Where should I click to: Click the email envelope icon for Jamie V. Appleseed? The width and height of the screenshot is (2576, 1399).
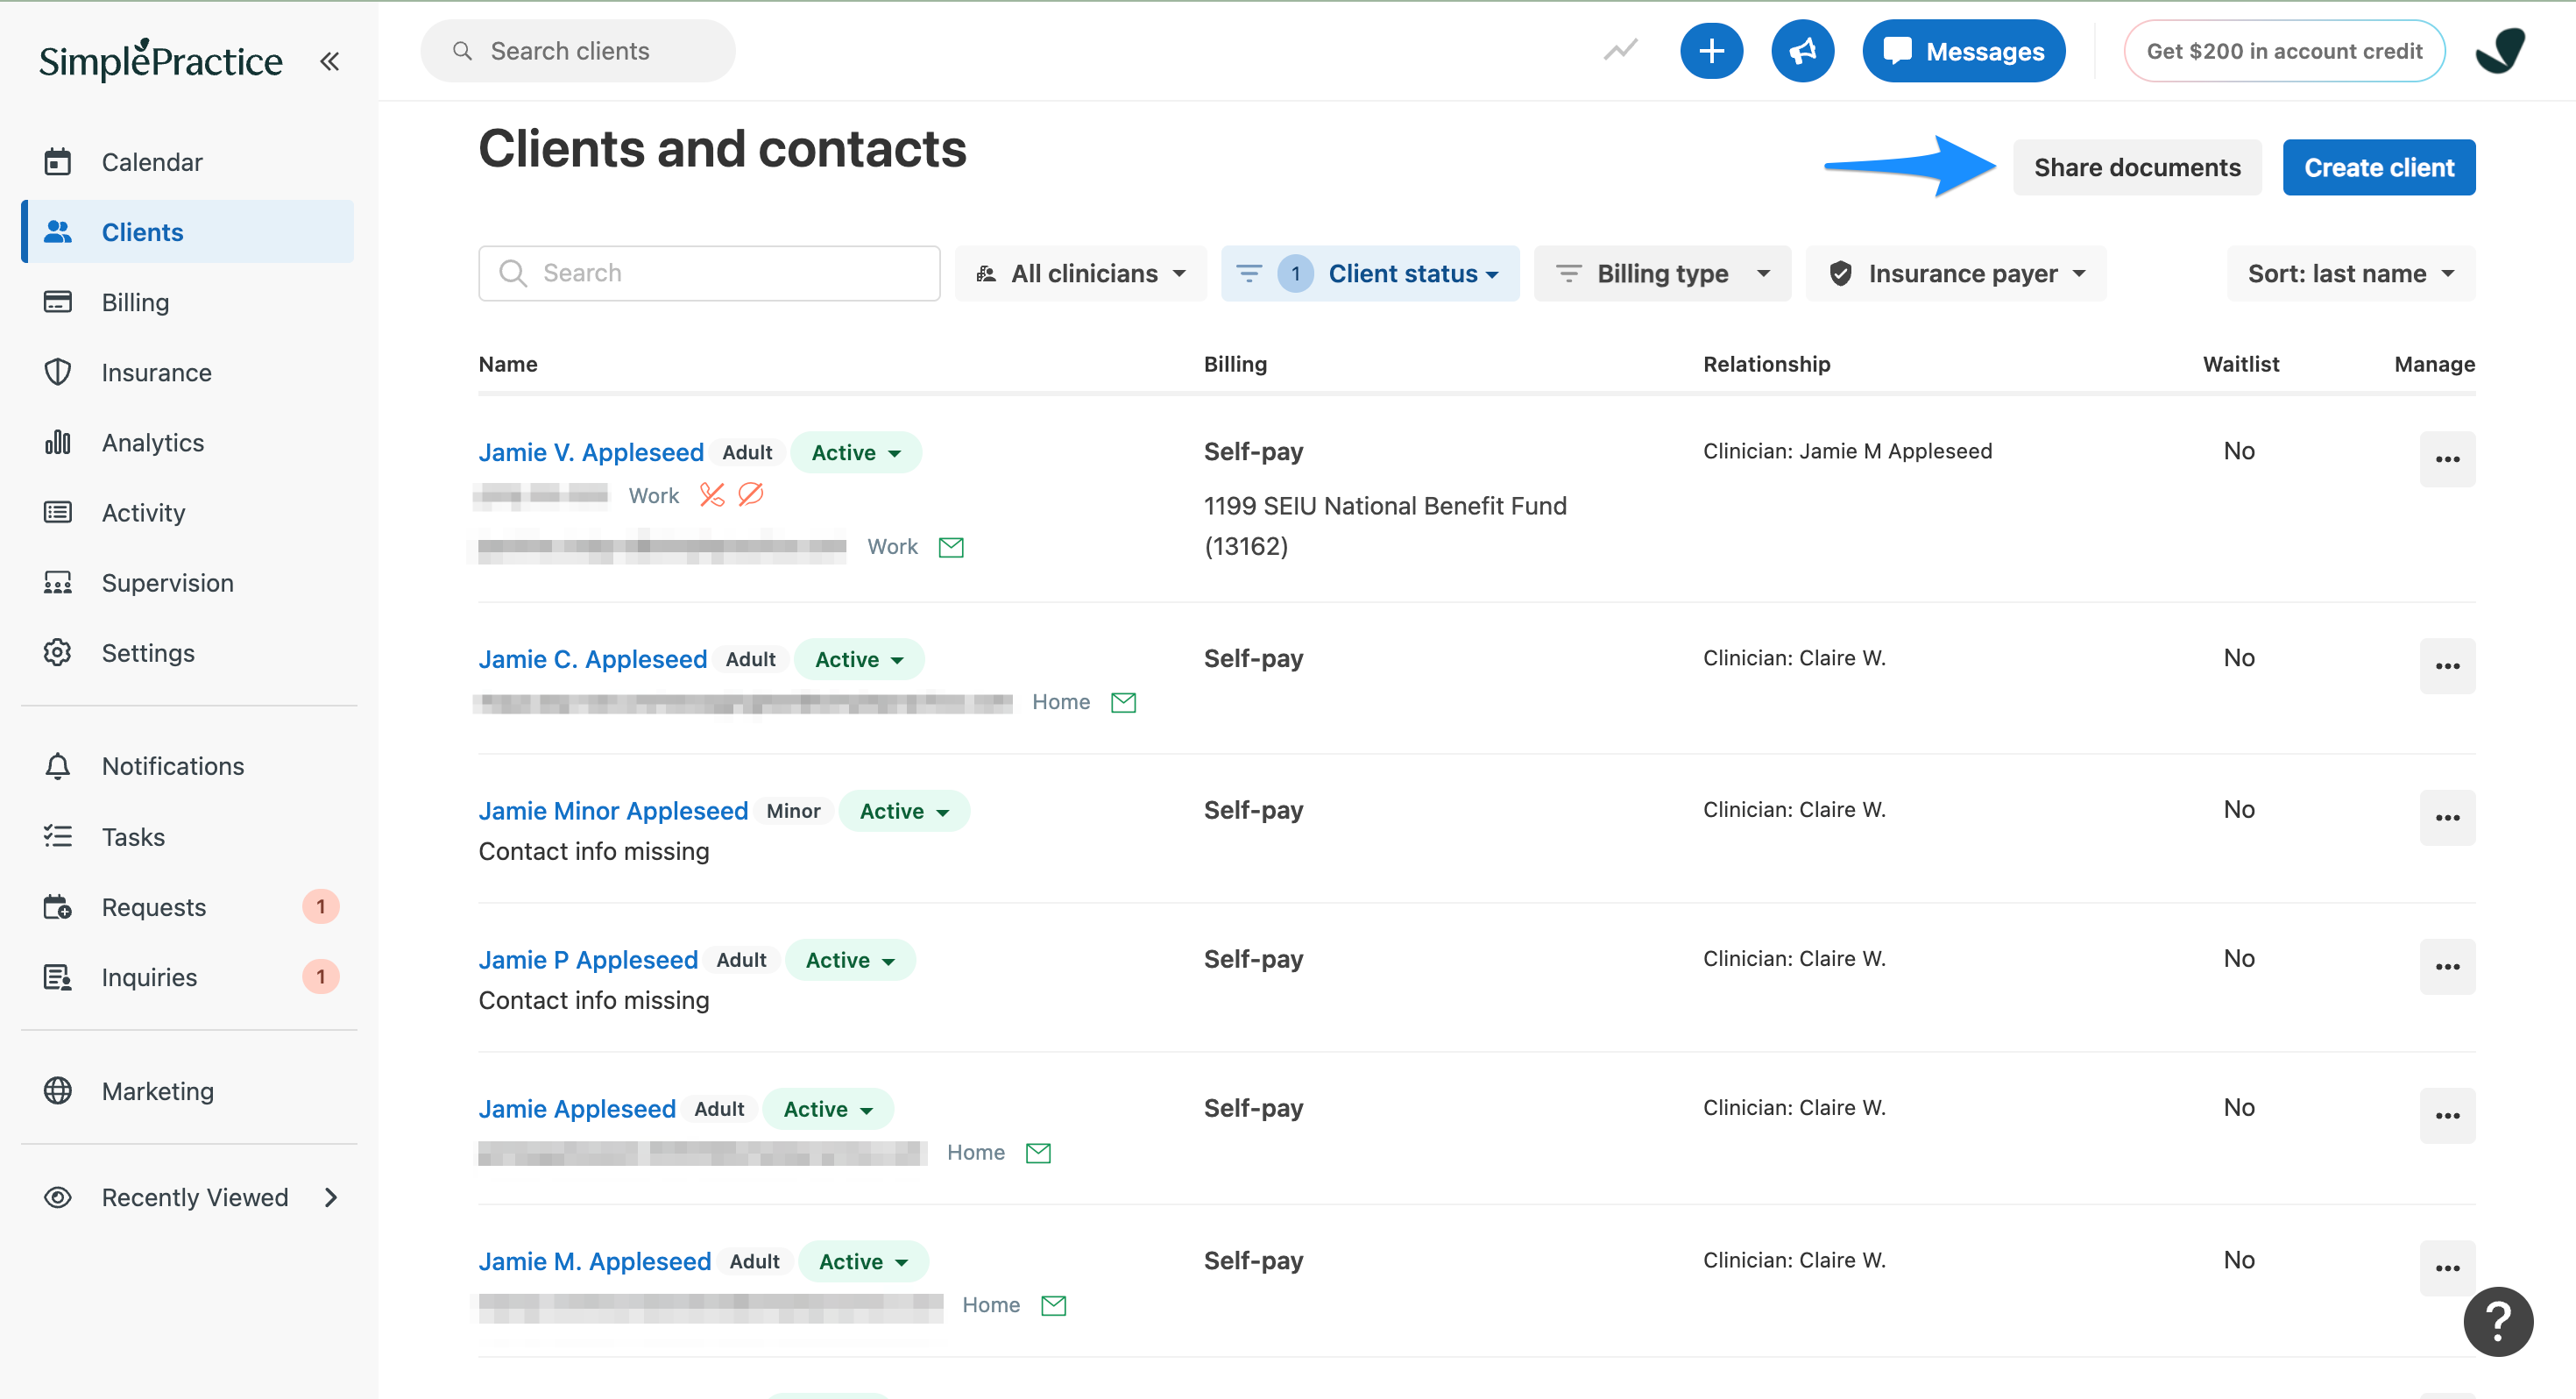(x=951, y=546)
